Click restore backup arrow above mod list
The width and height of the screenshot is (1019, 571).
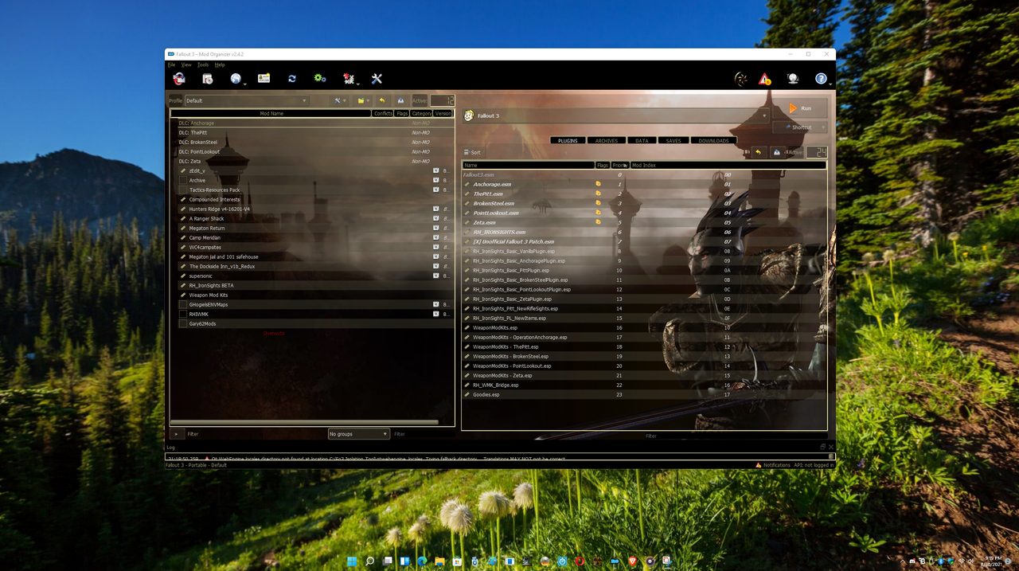pyautogui.click(x=382, y=100)
